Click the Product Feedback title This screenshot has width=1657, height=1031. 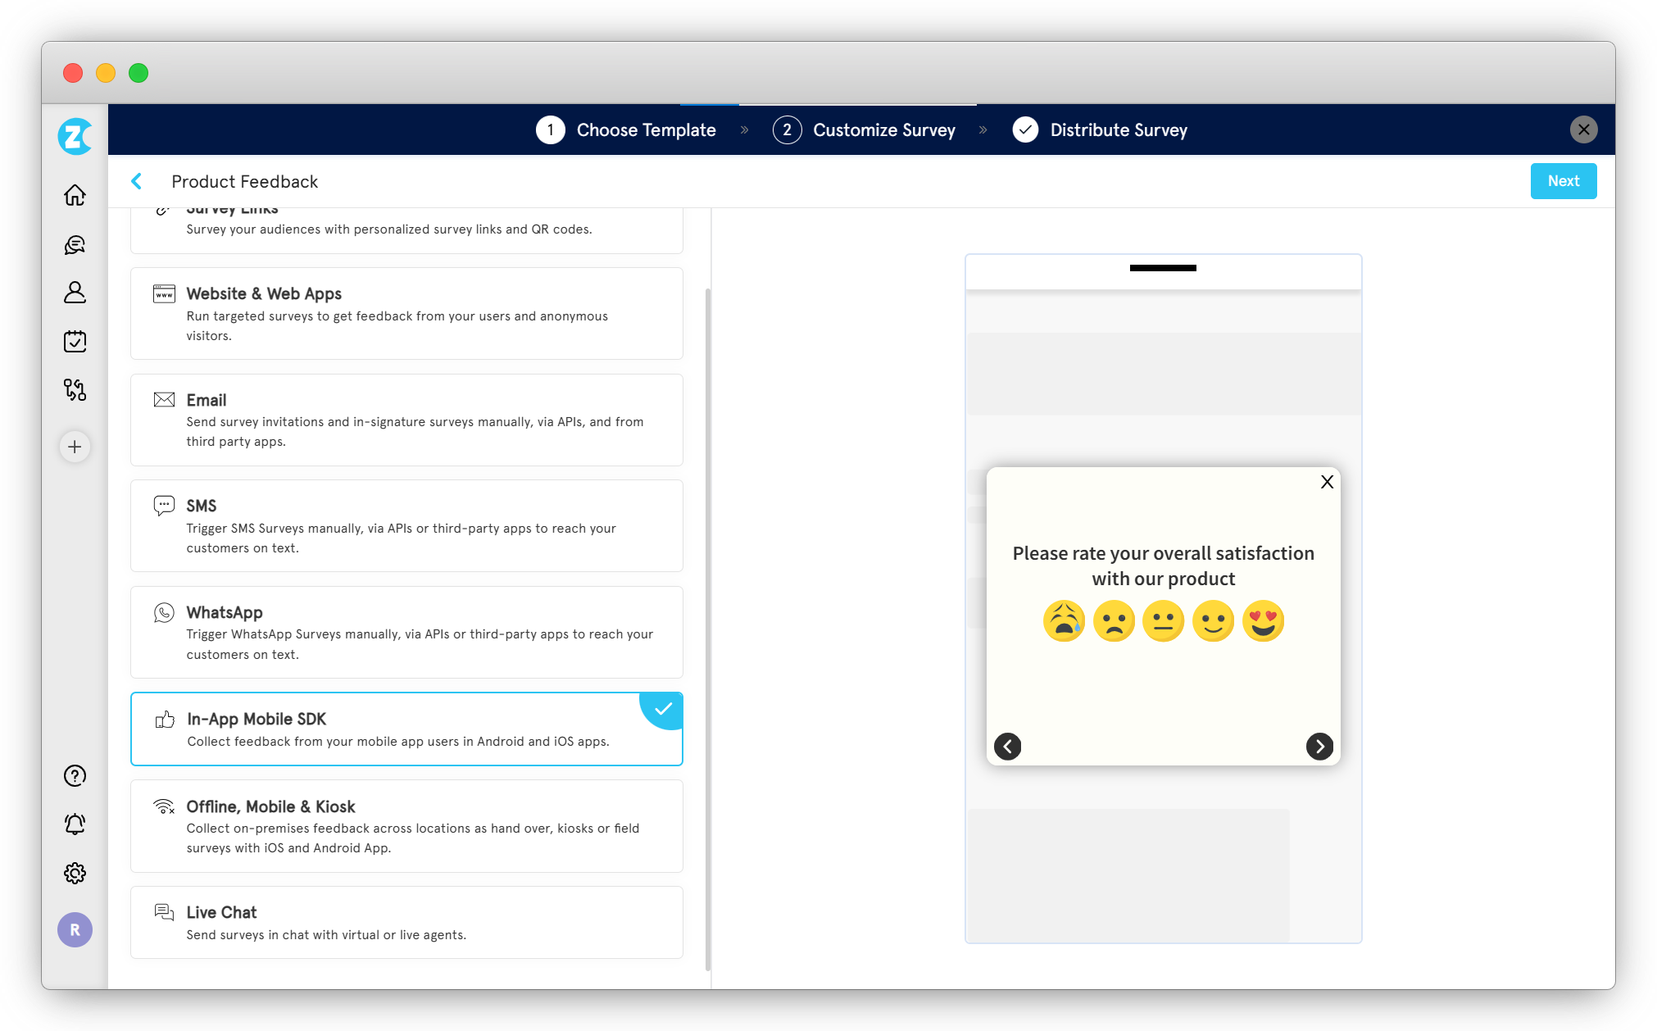coord(244,181)
